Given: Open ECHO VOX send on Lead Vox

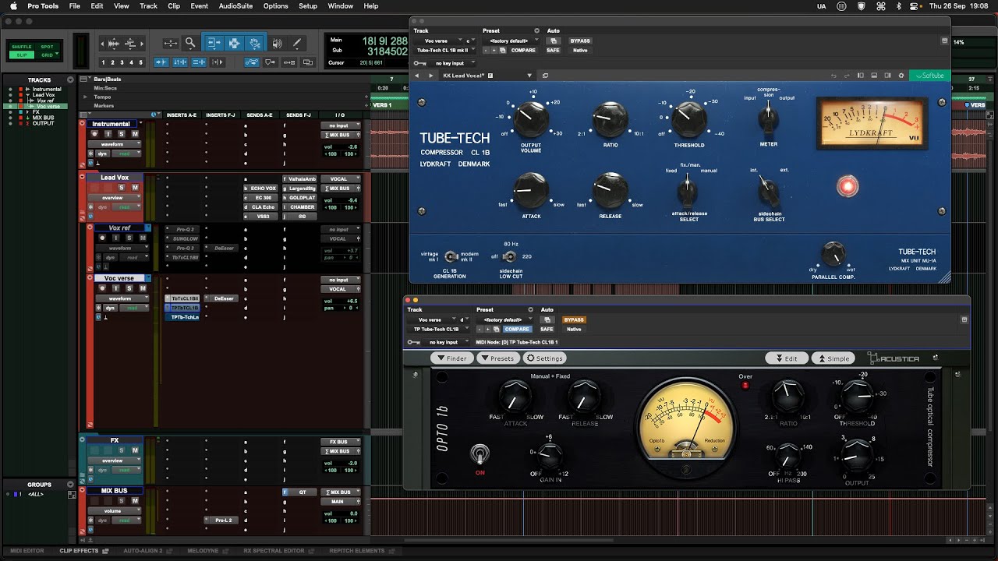Looking at the screenshot, I should coord(261,189).
